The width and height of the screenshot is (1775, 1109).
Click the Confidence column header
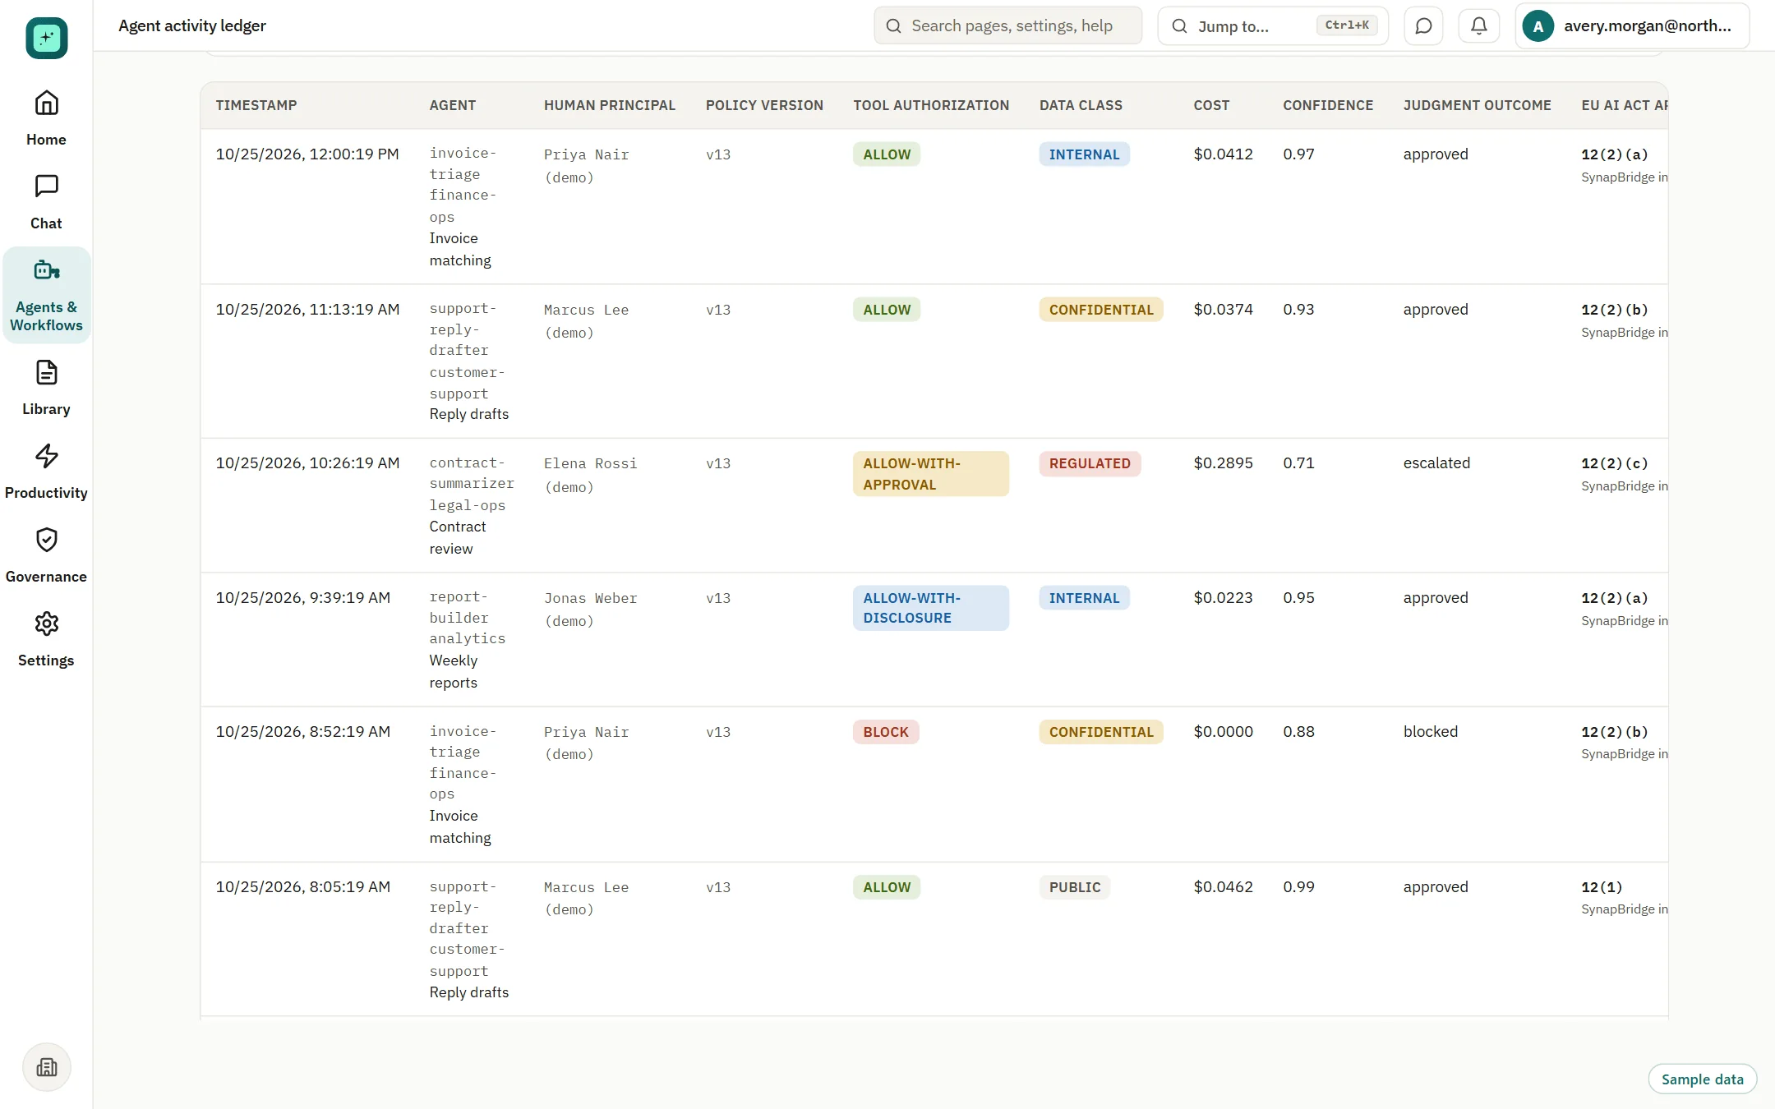(x=1328, y=105)
